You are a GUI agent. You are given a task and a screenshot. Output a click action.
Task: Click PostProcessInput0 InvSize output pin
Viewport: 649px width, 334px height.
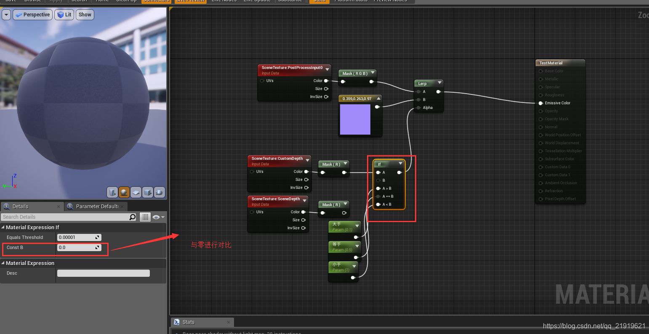[326, 97]
